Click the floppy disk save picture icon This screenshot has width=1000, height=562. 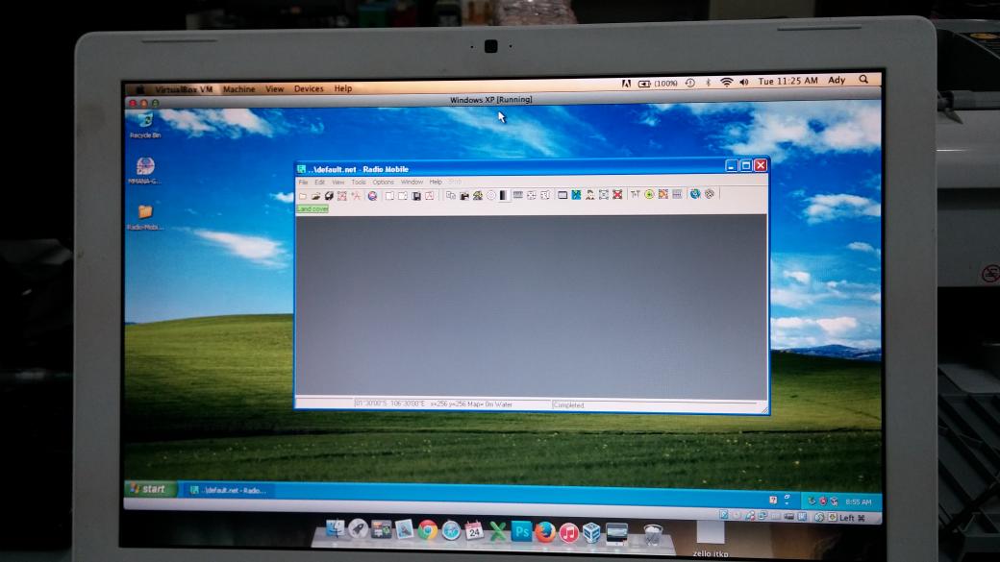point(416,196)
